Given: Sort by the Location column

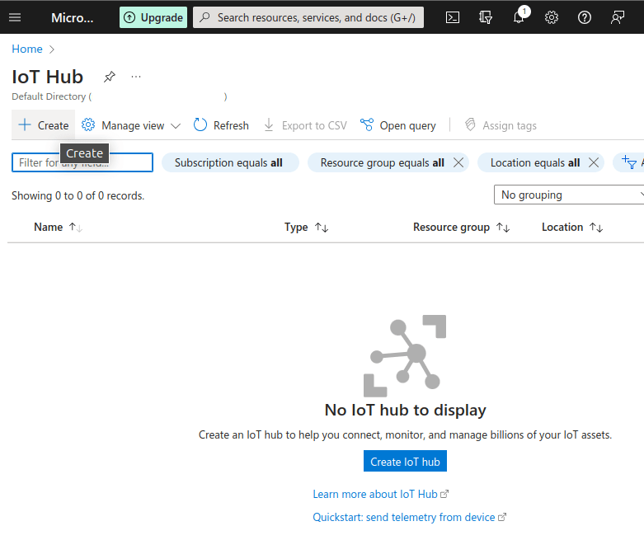Looking at the screenshot, I should (572, 227).
